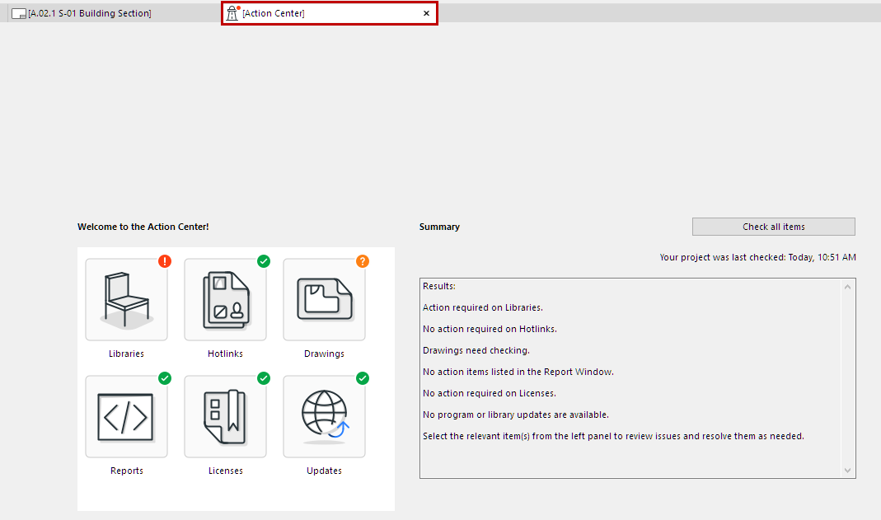Close the Action Center tab
Screen dimensions: 881x520
click(x=426, y=13)
